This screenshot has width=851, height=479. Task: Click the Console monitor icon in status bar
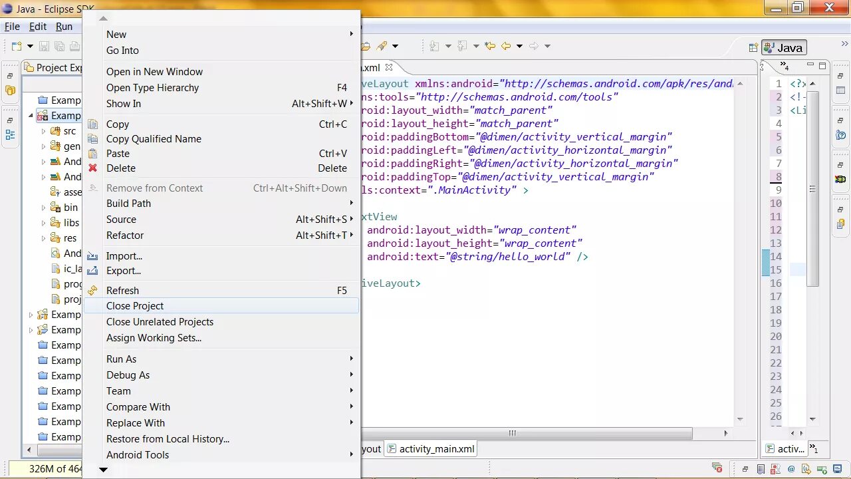tap(838, 469)
